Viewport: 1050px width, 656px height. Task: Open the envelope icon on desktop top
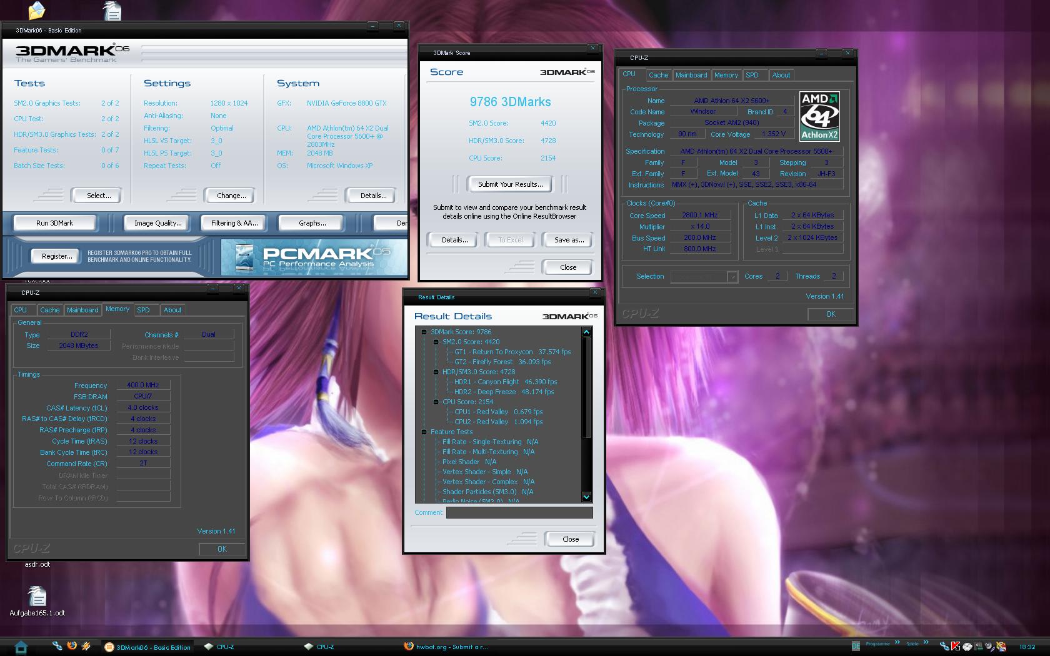[37, 11]
